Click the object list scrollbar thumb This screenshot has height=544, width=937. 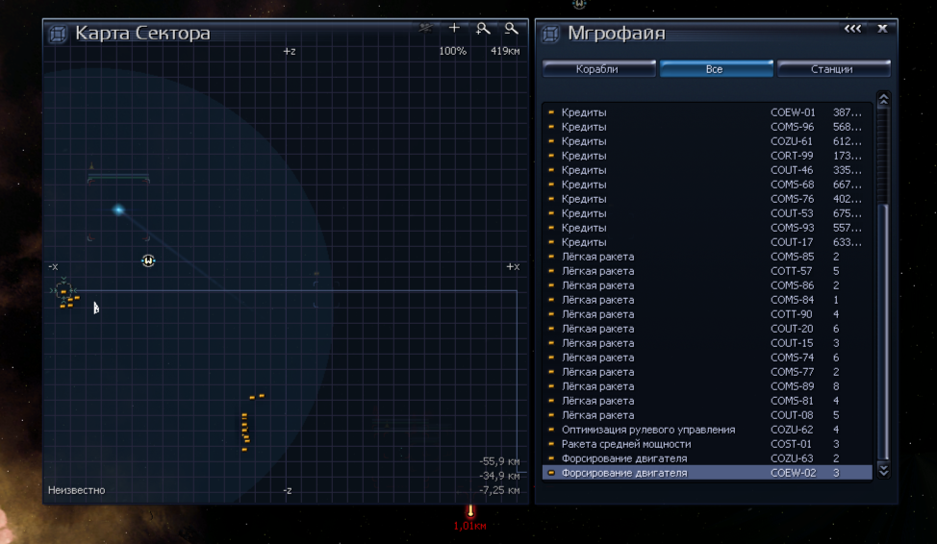(886, 332)
